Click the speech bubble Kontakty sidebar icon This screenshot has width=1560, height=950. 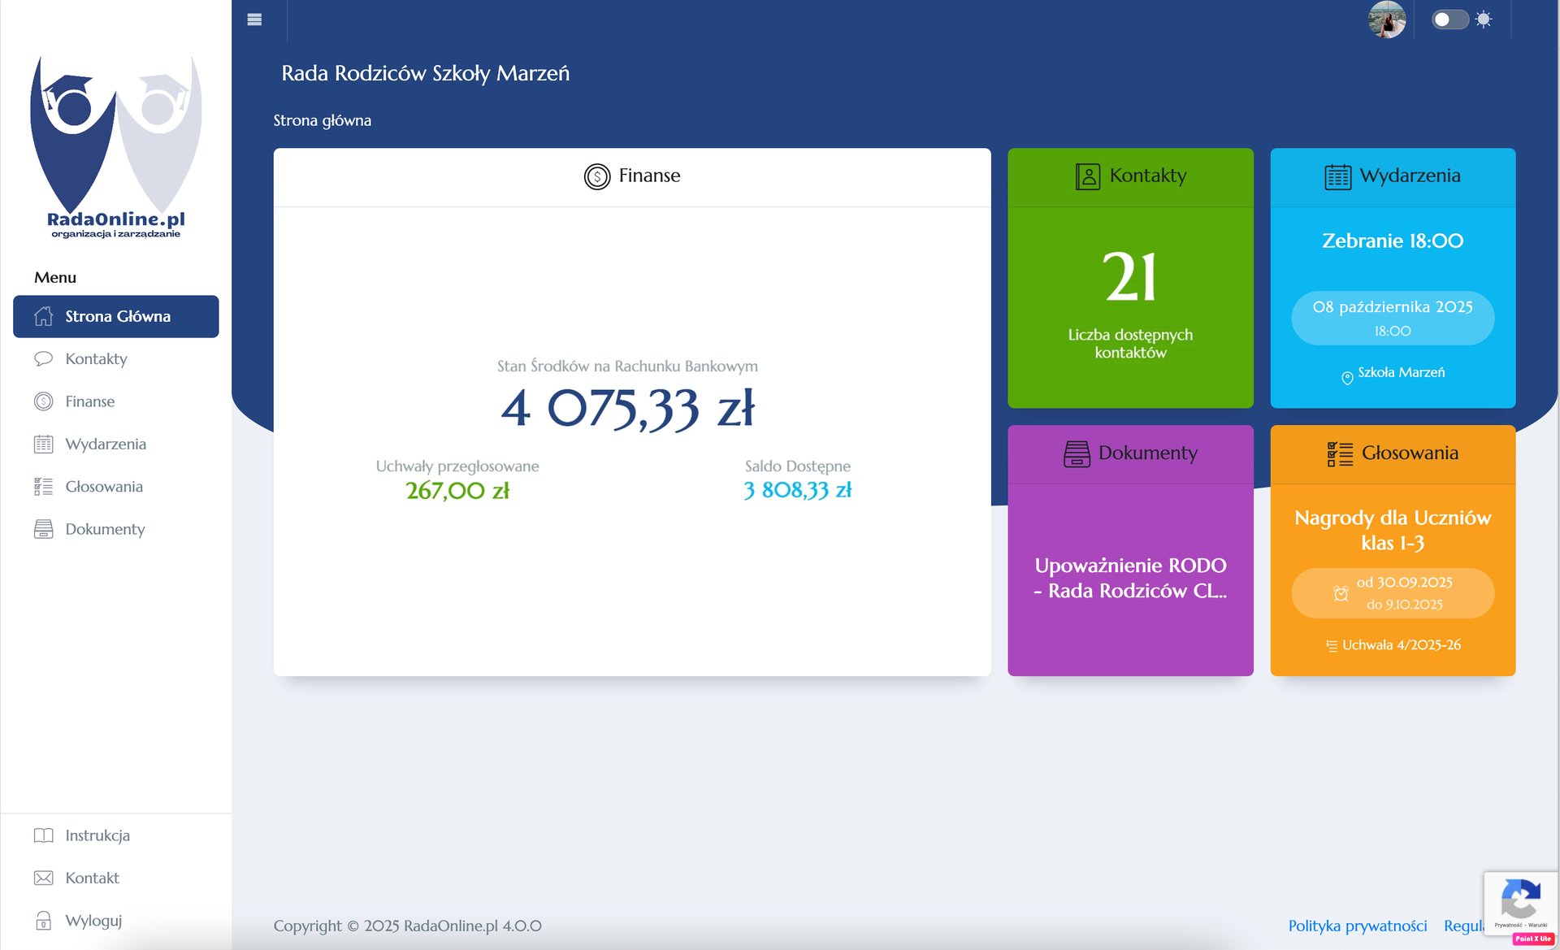click(44, 358)
